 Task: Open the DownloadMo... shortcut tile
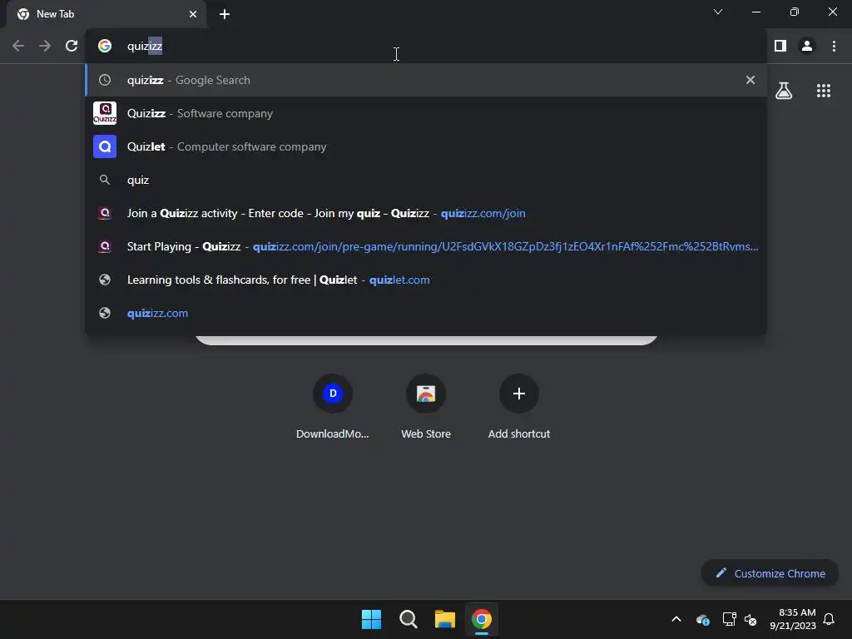click(x=333, y=406)
